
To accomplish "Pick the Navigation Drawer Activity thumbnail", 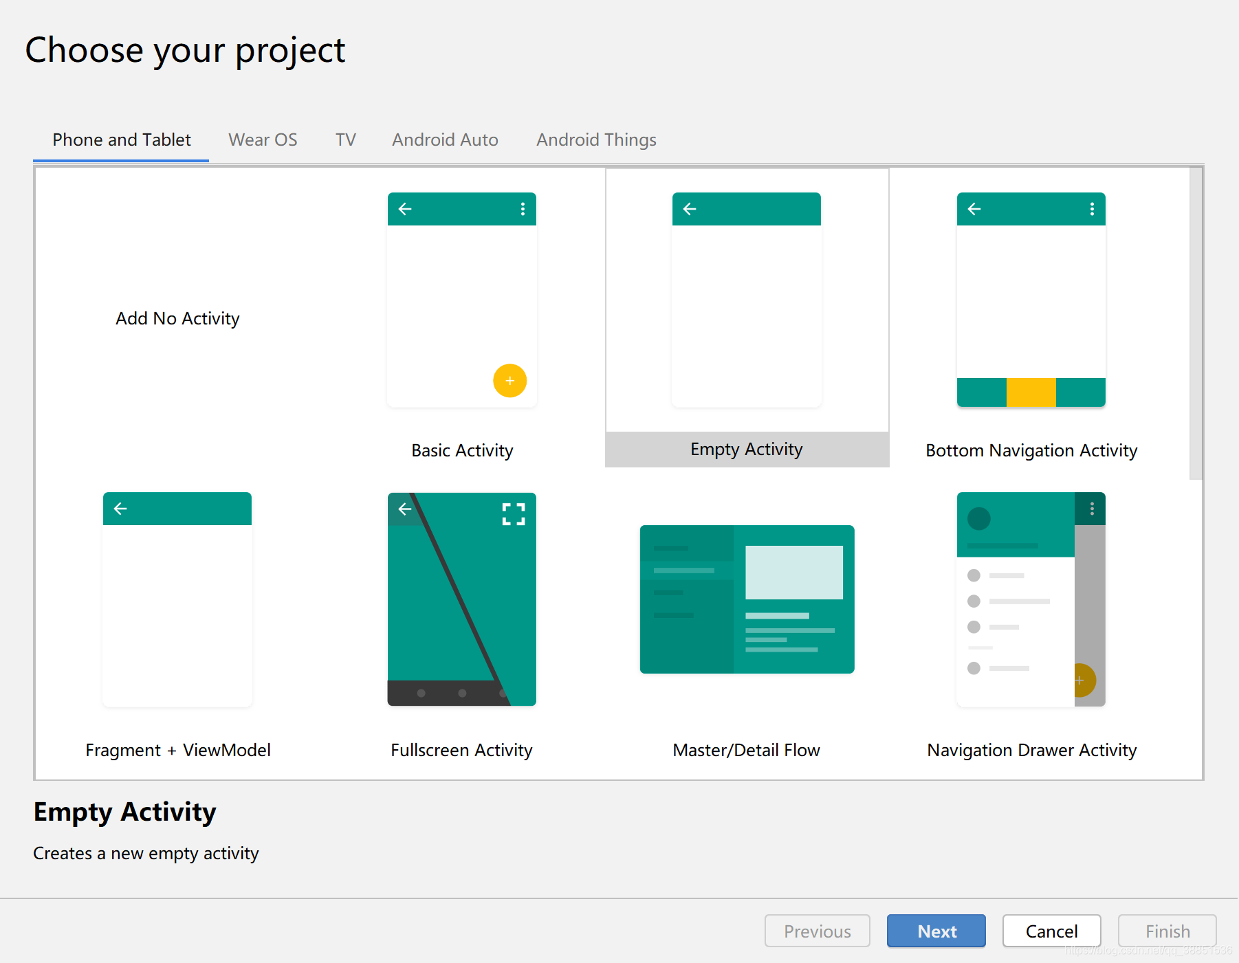I will click(x=1031, y=599).
